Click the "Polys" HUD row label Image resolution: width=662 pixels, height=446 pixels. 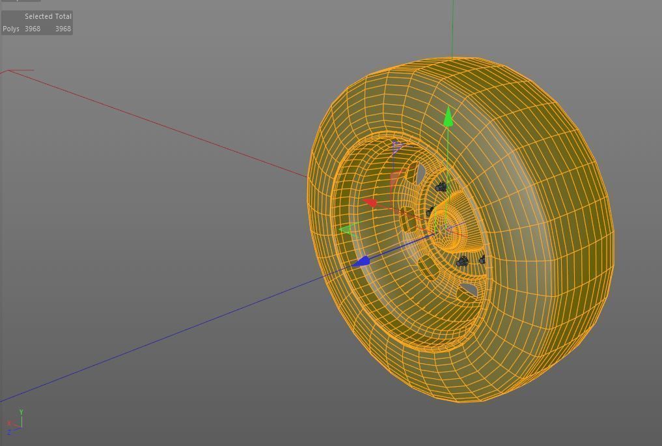pos(11,29)
